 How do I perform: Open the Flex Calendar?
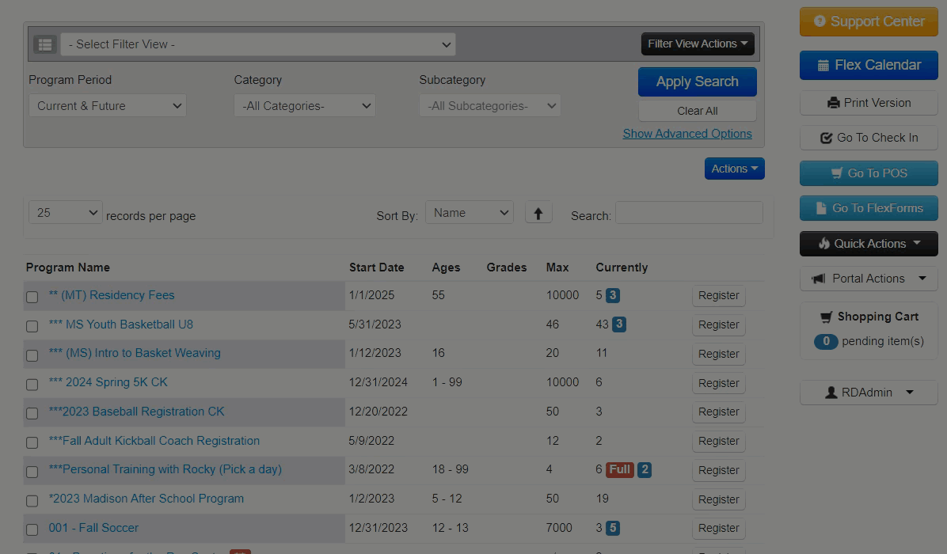pyautogui.click(x=869, y=66)
